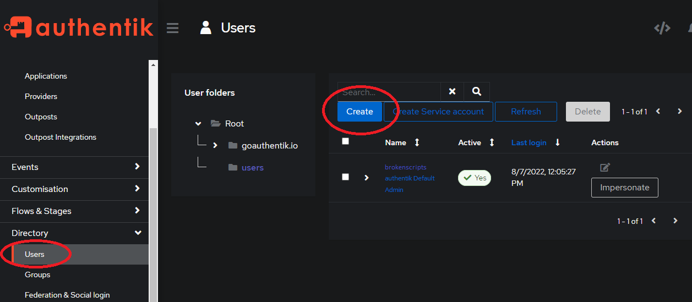Image resolution: width=692 pixels, height=302 pixels.
Task: Go to next page in bottom pagination
Action: [x=675, y=221]
